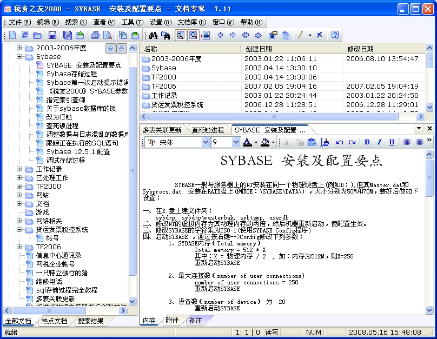Toggle the second magnifier view button
The width and height of the screenshot is (437, 339).
click(x=193, y=35)
